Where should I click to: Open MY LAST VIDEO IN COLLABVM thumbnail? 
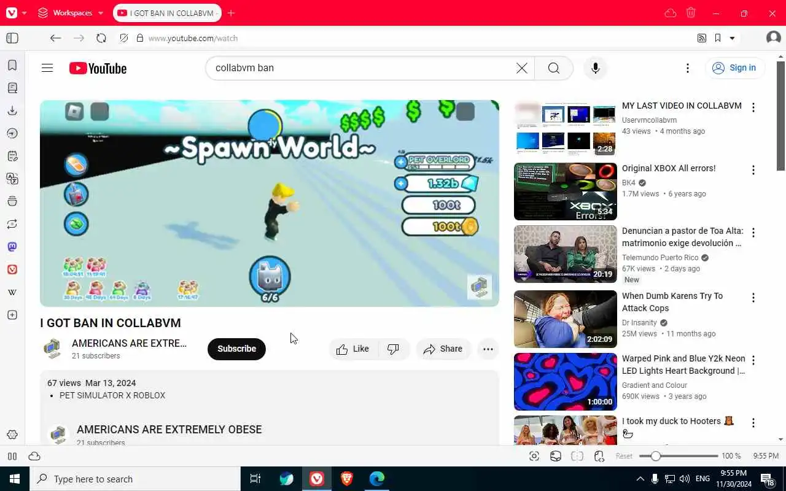(x=565, y=129)
